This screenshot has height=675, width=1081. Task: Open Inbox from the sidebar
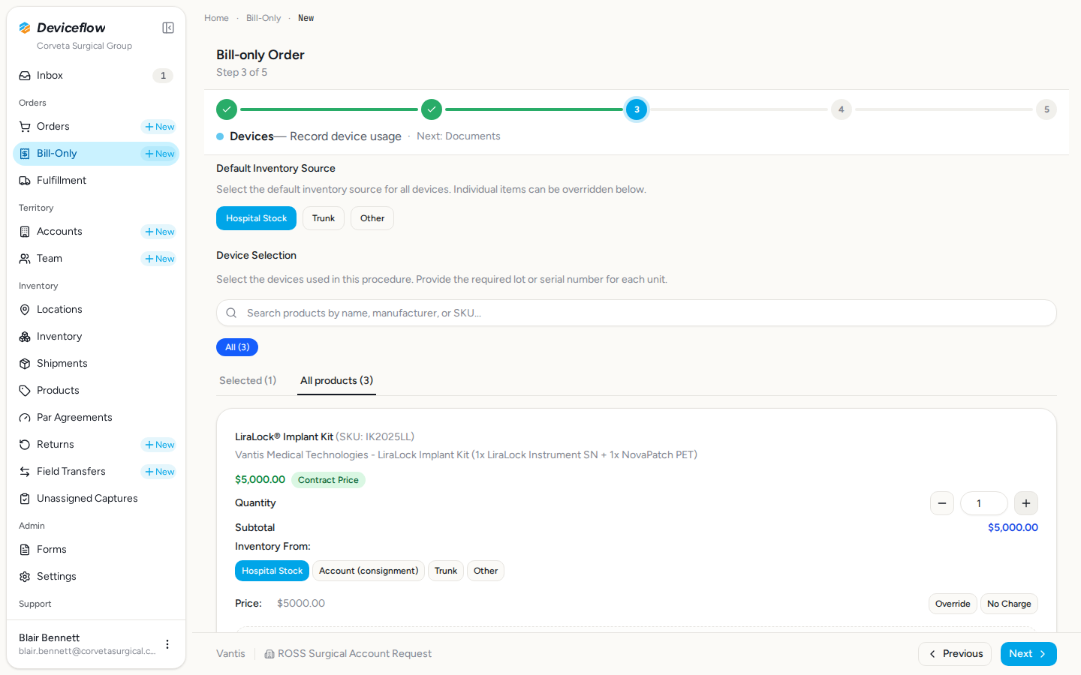coord(96,76)
